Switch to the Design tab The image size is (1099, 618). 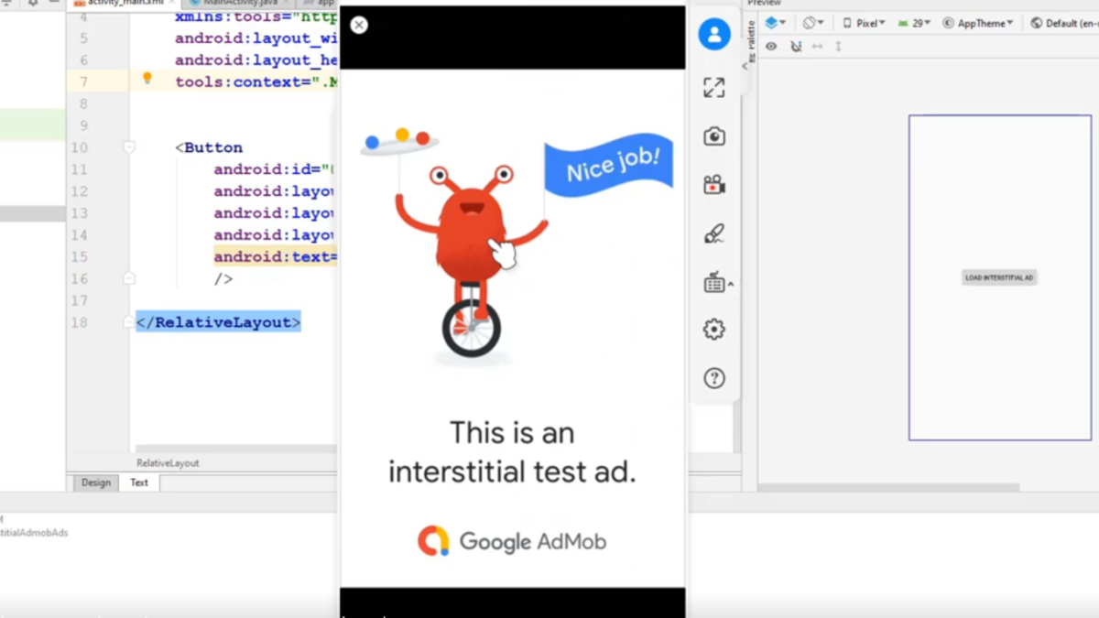[x=95, y=482]
